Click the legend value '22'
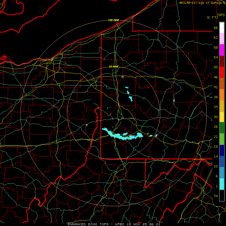Viewport: 226px width, 226px height. 216,137
